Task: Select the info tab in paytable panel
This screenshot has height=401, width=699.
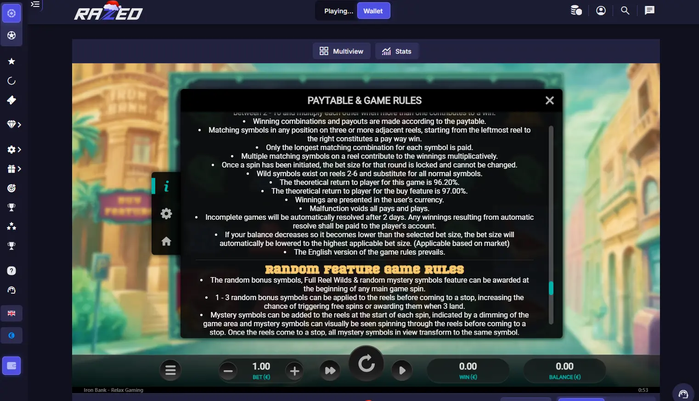Action: pos(166,186)
